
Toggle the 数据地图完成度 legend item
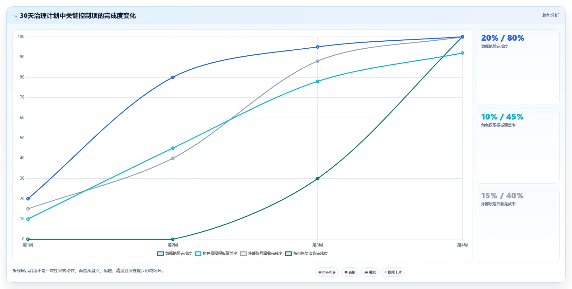click(175, 253)
